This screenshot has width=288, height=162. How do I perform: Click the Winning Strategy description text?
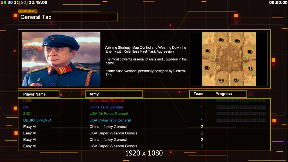tap(145, 49)
